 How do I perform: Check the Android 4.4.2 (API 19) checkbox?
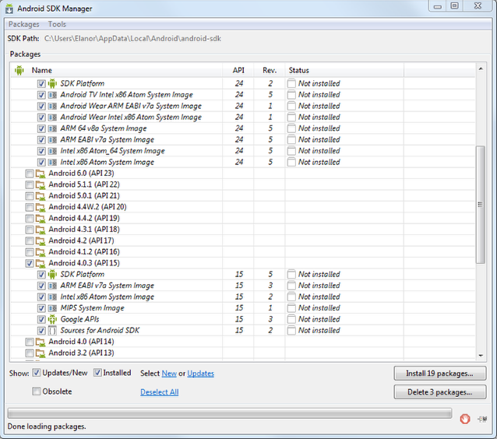pyautogui.click(x=30, y=219)
